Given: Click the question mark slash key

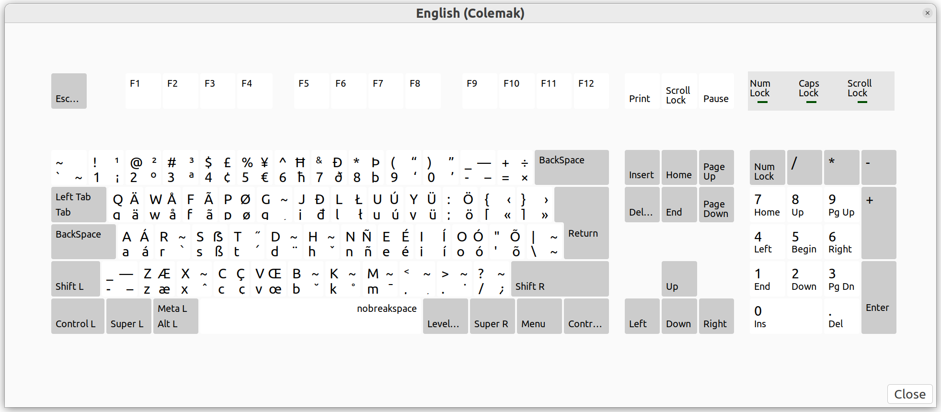Looking at the screenshot, I should tap(491, 279).
